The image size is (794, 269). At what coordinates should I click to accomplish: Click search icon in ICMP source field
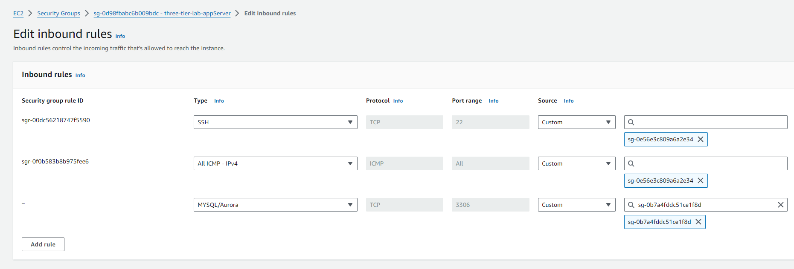631,163
